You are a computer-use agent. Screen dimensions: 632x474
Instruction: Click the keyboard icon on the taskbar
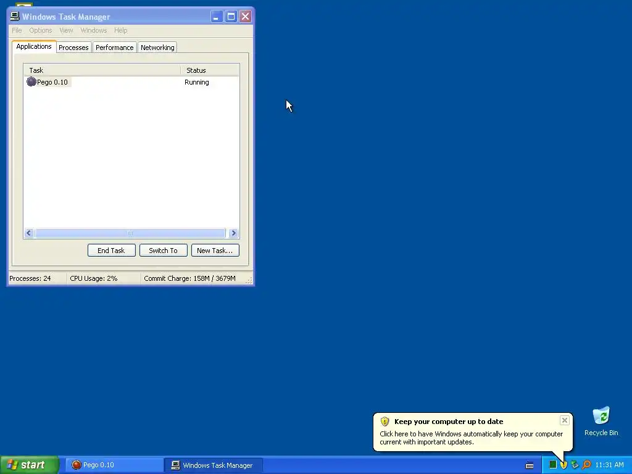click(x=530, y=465)
